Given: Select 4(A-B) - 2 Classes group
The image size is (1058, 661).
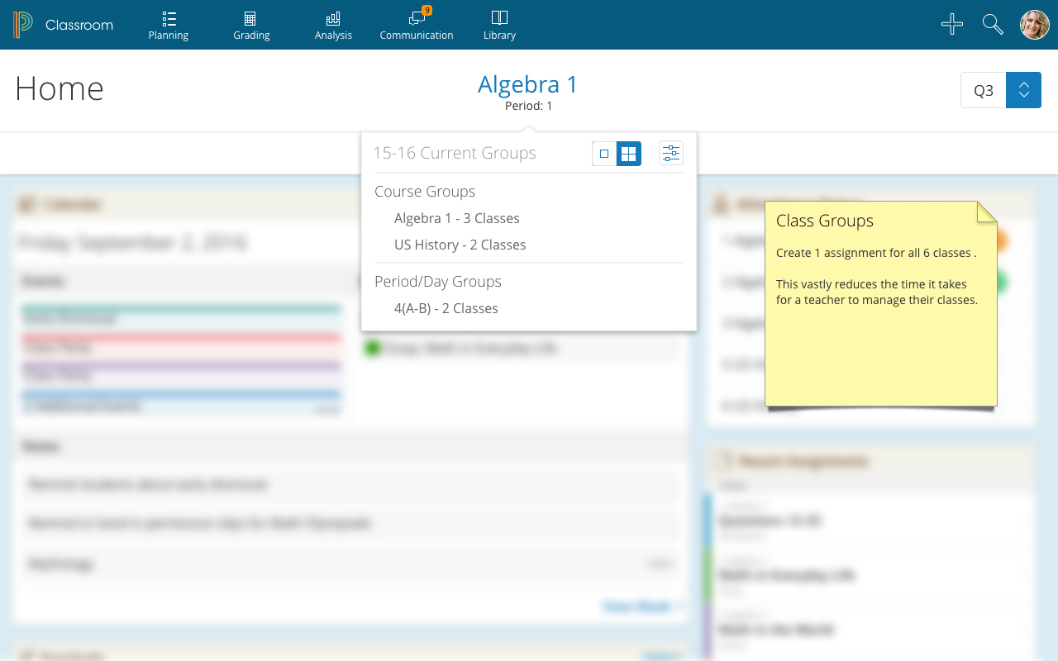Looking at the screenshot, I should coord(446,308).
